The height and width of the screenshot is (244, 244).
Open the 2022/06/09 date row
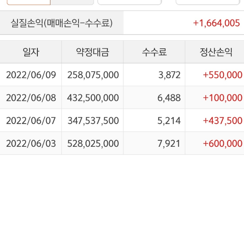tap(31, 75)
